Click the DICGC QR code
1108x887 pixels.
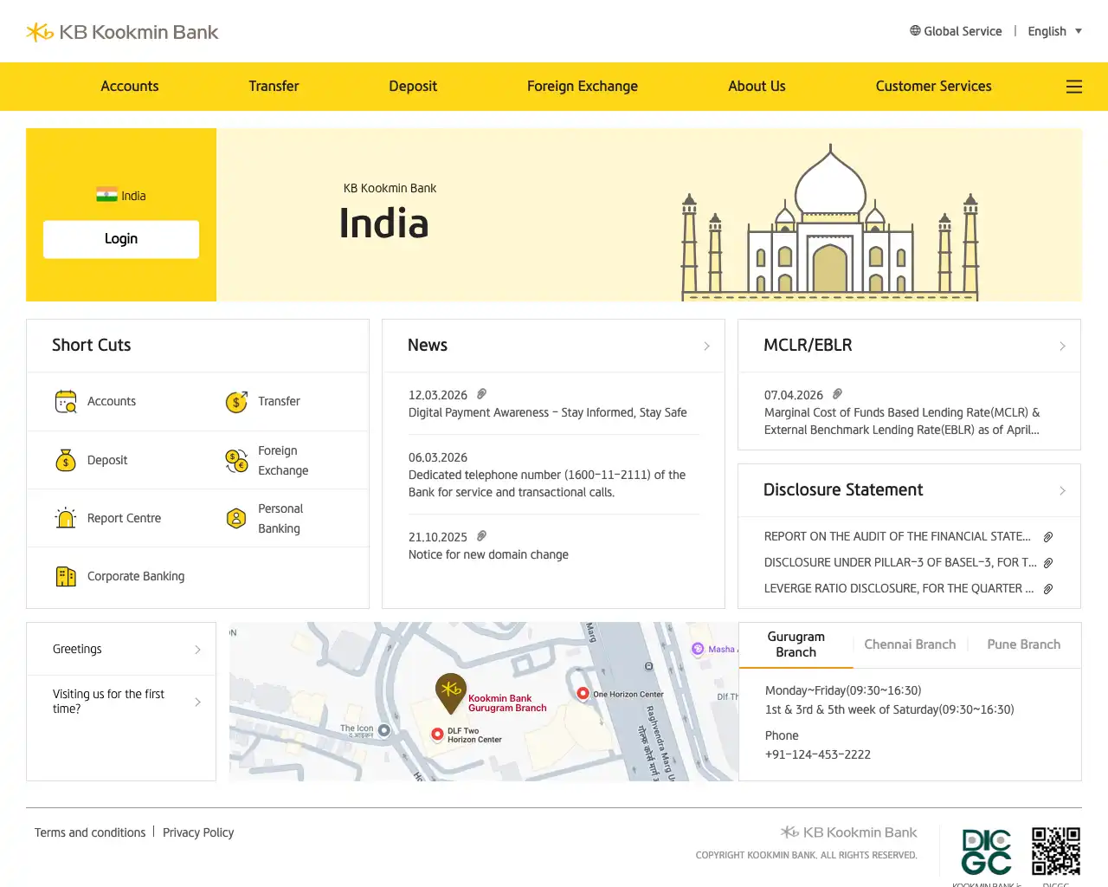1056,853
